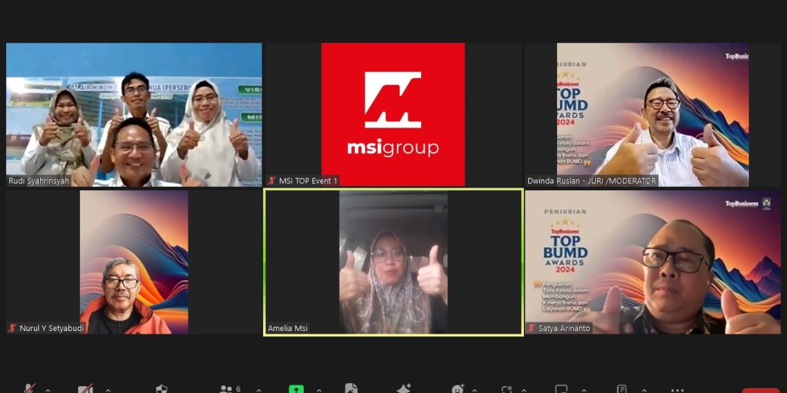
Task: Expand the caret next to Reactions
Action: coord(475,390)
